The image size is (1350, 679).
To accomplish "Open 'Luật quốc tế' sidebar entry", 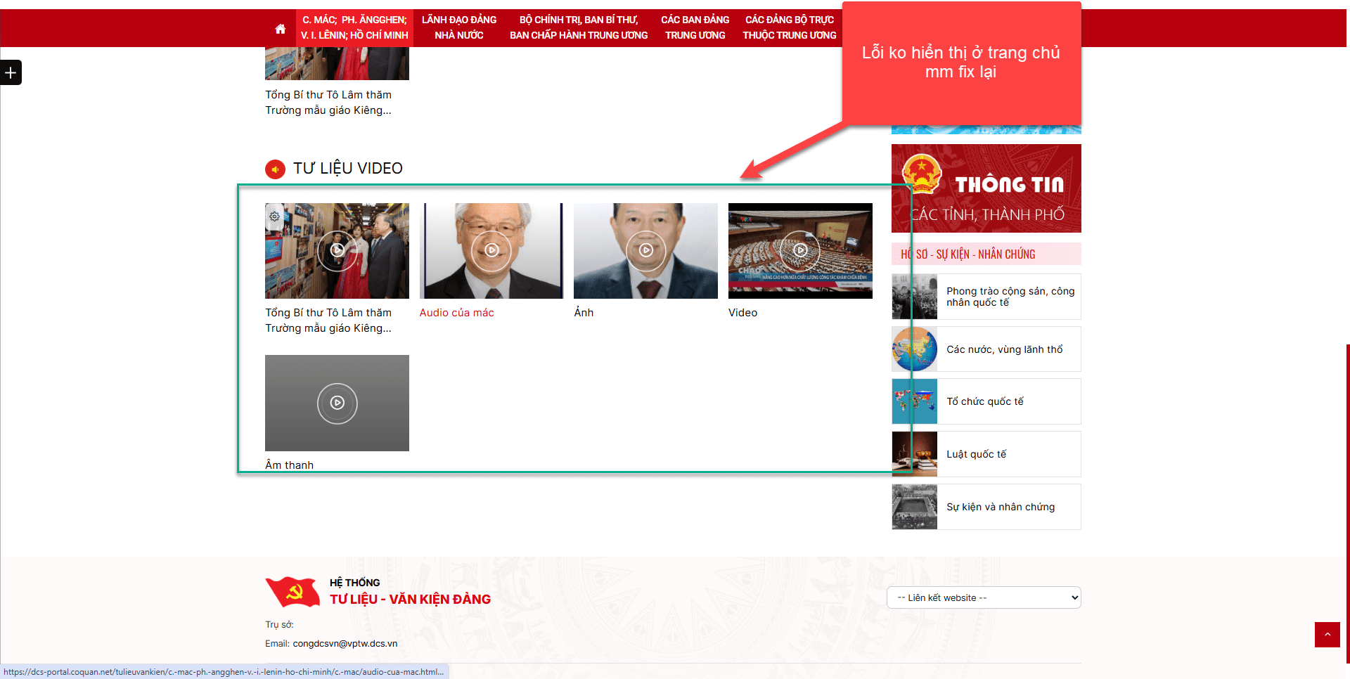I will 976,454.
